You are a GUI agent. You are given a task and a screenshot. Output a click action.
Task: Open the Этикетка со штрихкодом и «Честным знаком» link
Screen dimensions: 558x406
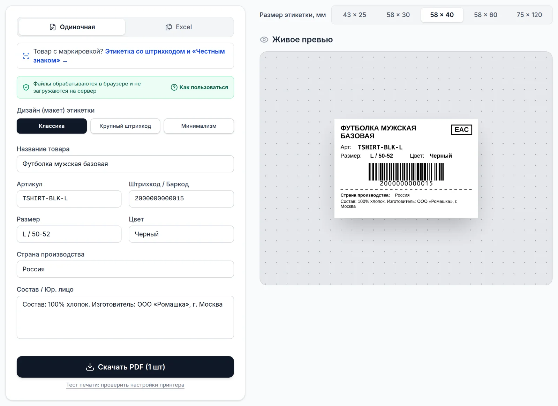pos(129,56)
